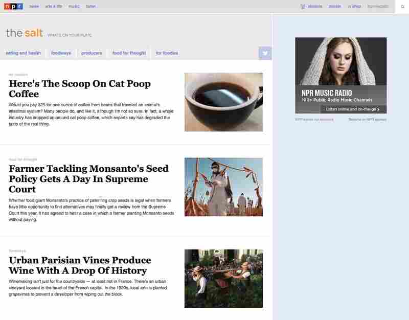
Task: Open the news section in the top bar
Action: coord(34,6)
